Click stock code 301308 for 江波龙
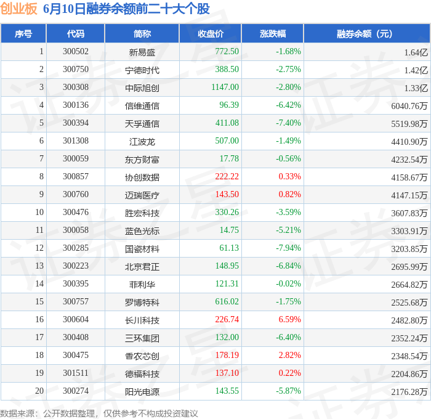This screenshot has width=431, height=419. pyautogui.click(x=76, y=140)
